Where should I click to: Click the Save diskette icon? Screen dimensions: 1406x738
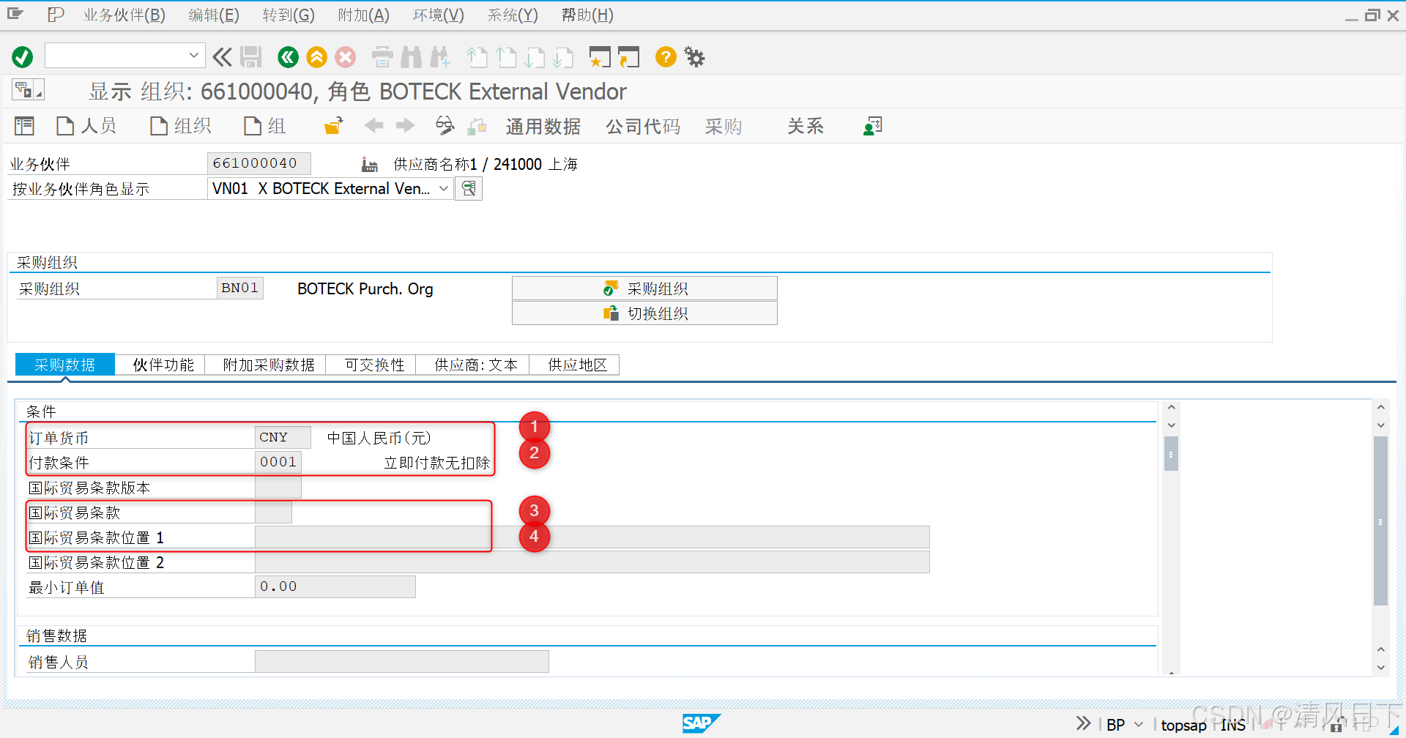251,57
